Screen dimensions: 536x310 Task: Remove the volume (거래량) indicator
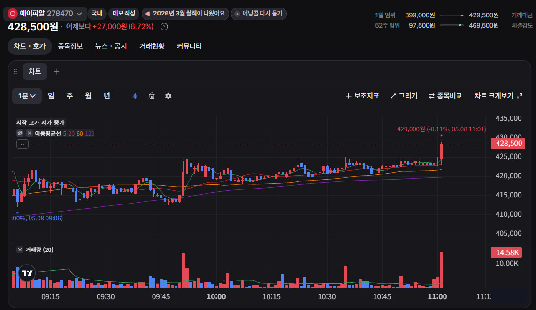[20, 250]
